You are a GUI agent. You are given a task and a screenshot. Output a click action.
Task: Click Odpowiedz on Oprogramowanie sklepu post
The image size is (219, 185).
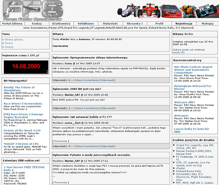pyautogui.click(x=107, y=80)
